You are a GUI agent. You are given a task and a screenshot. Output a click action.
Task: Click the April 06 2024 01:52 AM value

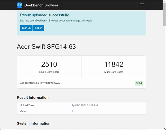pos(85,105)
